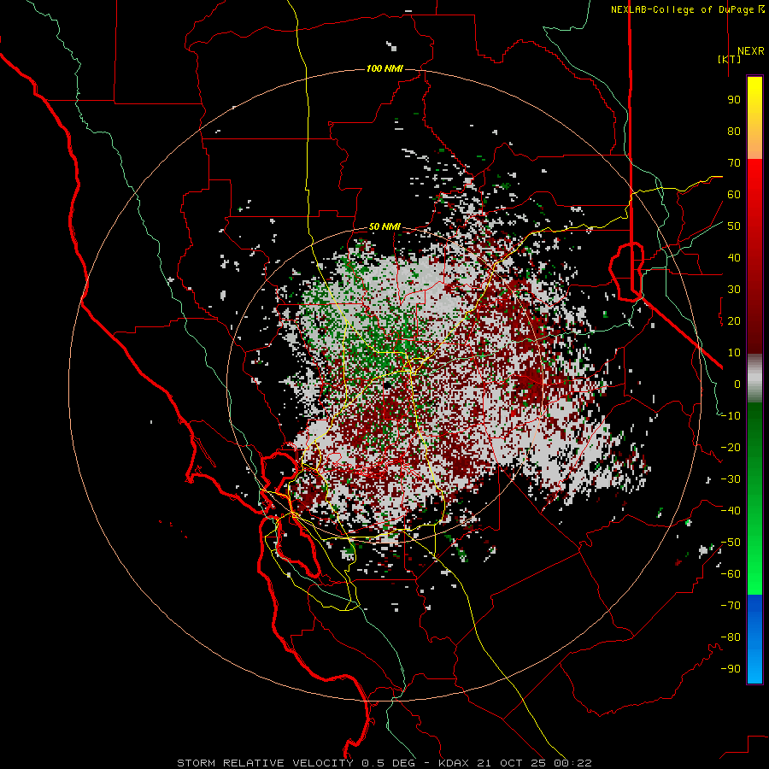Click the 40 value on velocity scale

pos(734,257)
